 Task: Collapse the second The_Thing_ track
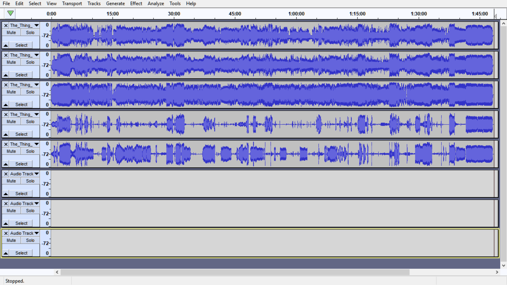tap(6, 75)
